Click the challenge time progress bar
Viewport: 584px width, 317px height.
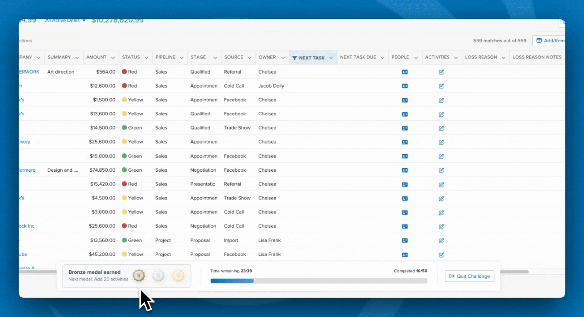coord(318,280)
